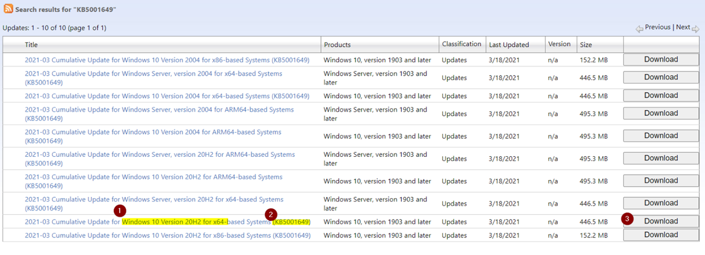Click the 'Updates: 1 - 10 of 10' page count text
Viewport: 705px width, 255px height.
coord(54,28)
